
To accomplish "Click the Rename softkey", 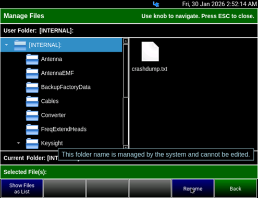I will pos(193,189).
